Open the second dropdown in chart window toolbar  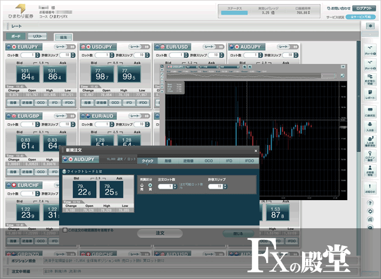click(209, 67)
